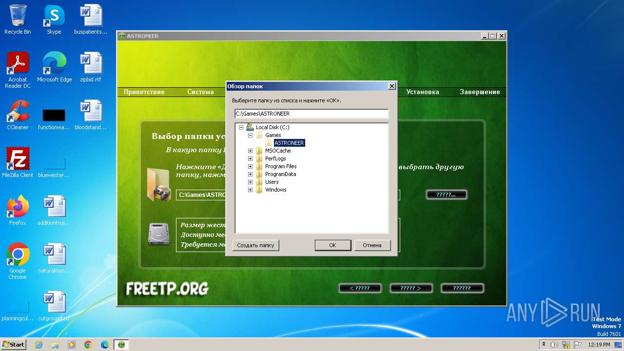The width and height of the screenshot is (624, 351).
Task: Select the ProgramData folder in tree
Action: point(280,174)
